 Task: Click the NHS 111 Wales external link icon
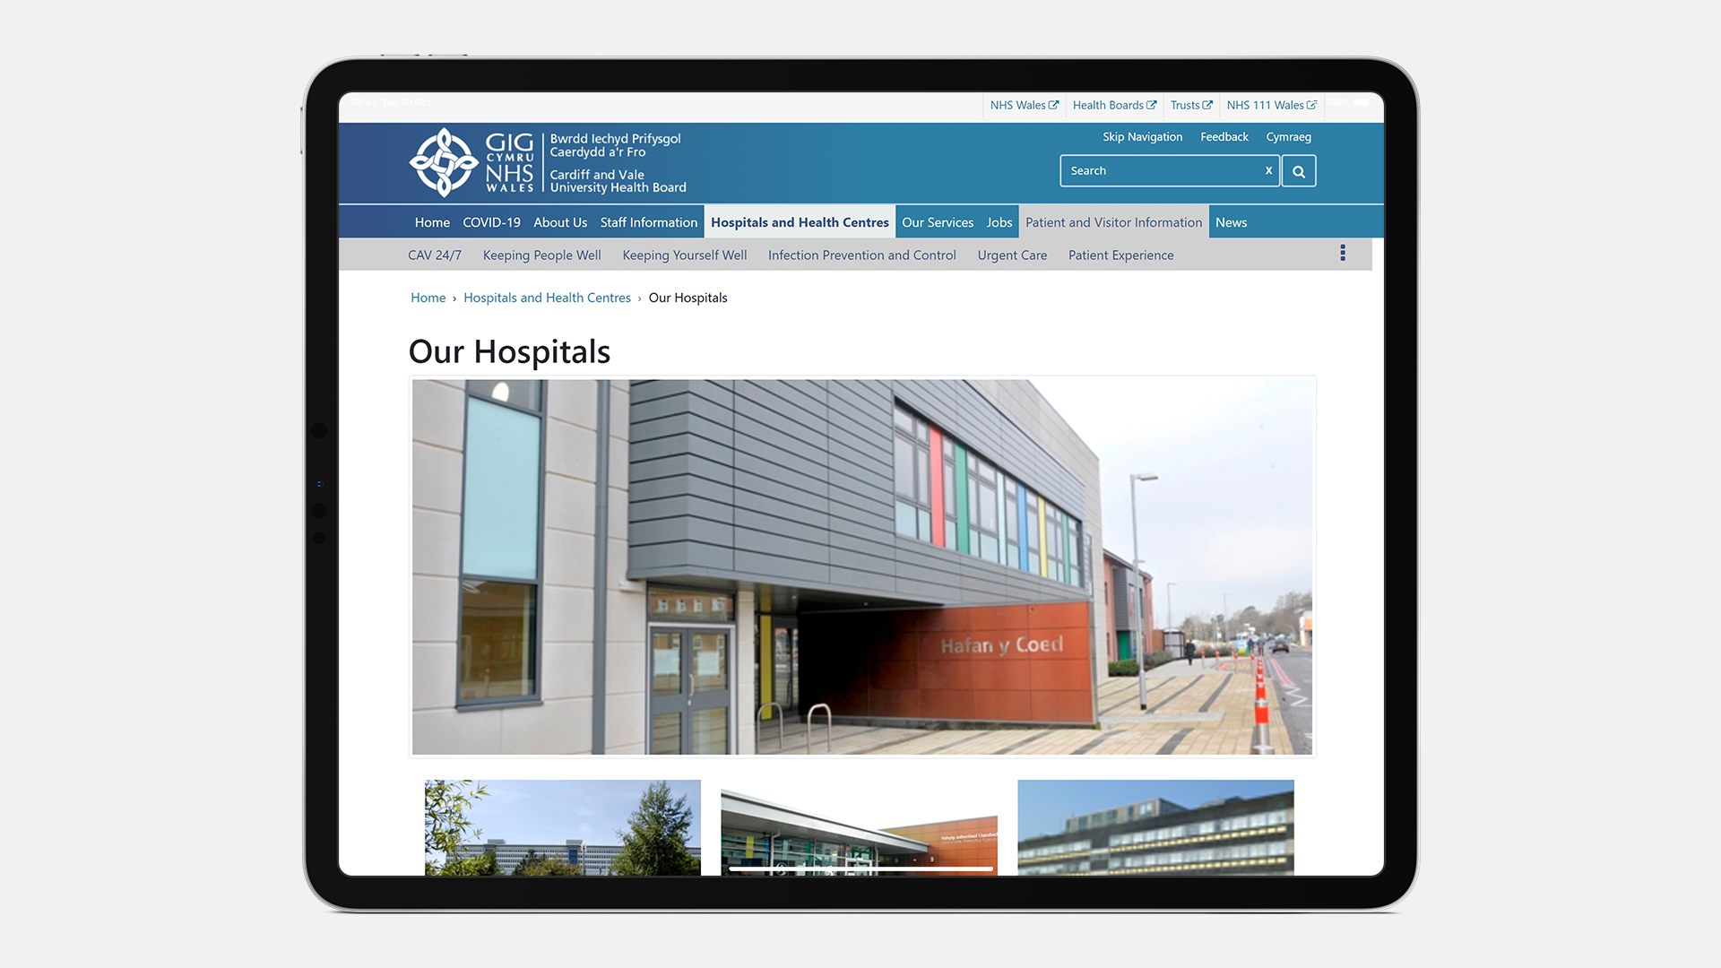point(1310,107)
